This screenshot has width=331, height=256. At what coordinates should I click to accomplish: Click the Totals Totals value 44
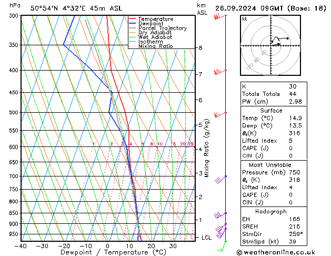tap(293, 94)
